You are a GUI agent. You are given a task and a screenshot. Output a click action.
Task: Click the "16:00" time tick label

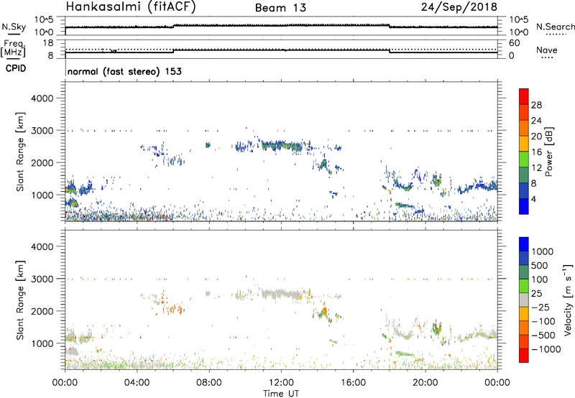353,383
